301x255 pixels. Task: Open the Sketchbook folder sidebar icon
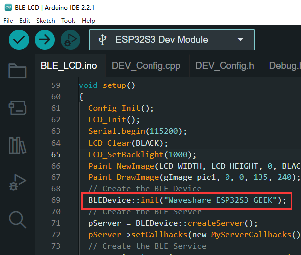18,71
